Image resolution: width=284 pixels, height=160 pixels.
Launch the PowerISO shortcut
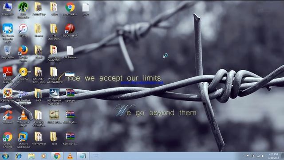pos(23,74)
